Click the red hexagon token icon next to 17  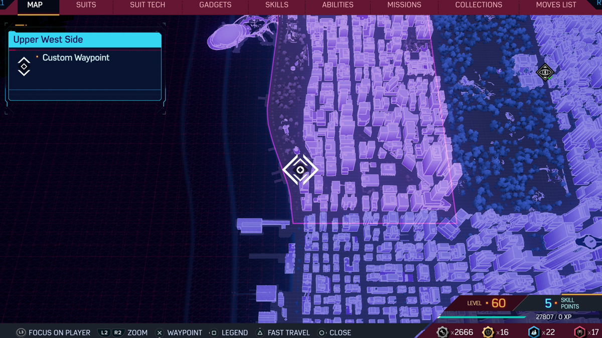click(579, 332)
